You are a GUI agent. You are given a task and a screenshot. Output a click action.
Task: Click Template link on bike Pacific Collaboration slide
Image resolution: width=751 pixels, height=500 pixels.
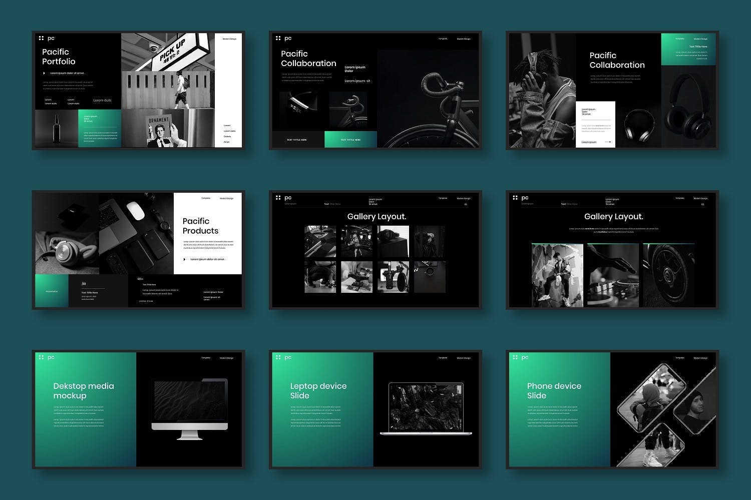[x=443, y=39]
